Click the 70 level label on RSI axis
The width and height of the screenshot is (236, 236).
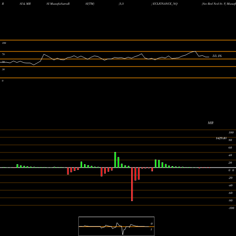click(x=3, y=54)
